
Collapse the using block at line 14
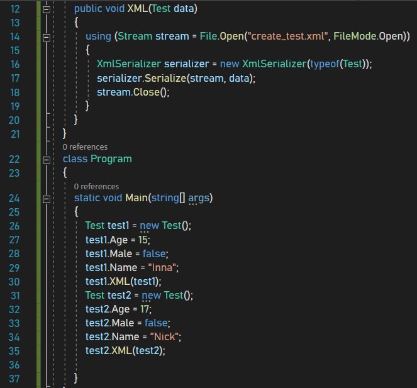tap(47, 38)
